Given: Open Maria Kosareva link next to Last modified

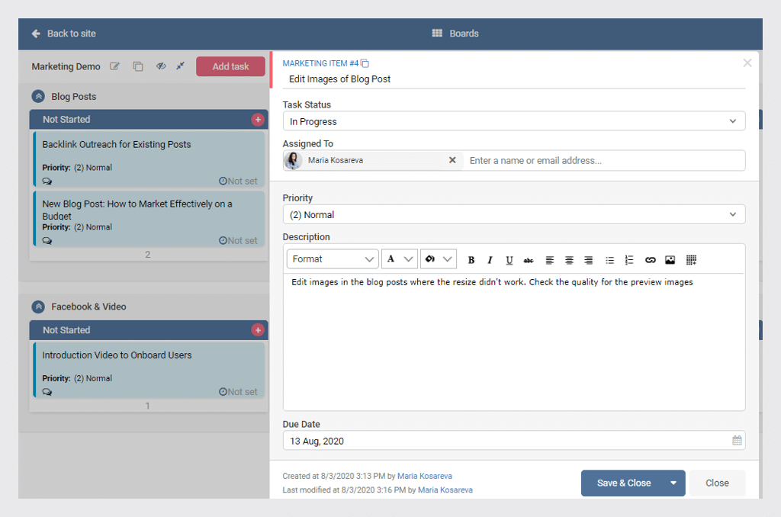Looking at the screenshot, I should (445, 490).
